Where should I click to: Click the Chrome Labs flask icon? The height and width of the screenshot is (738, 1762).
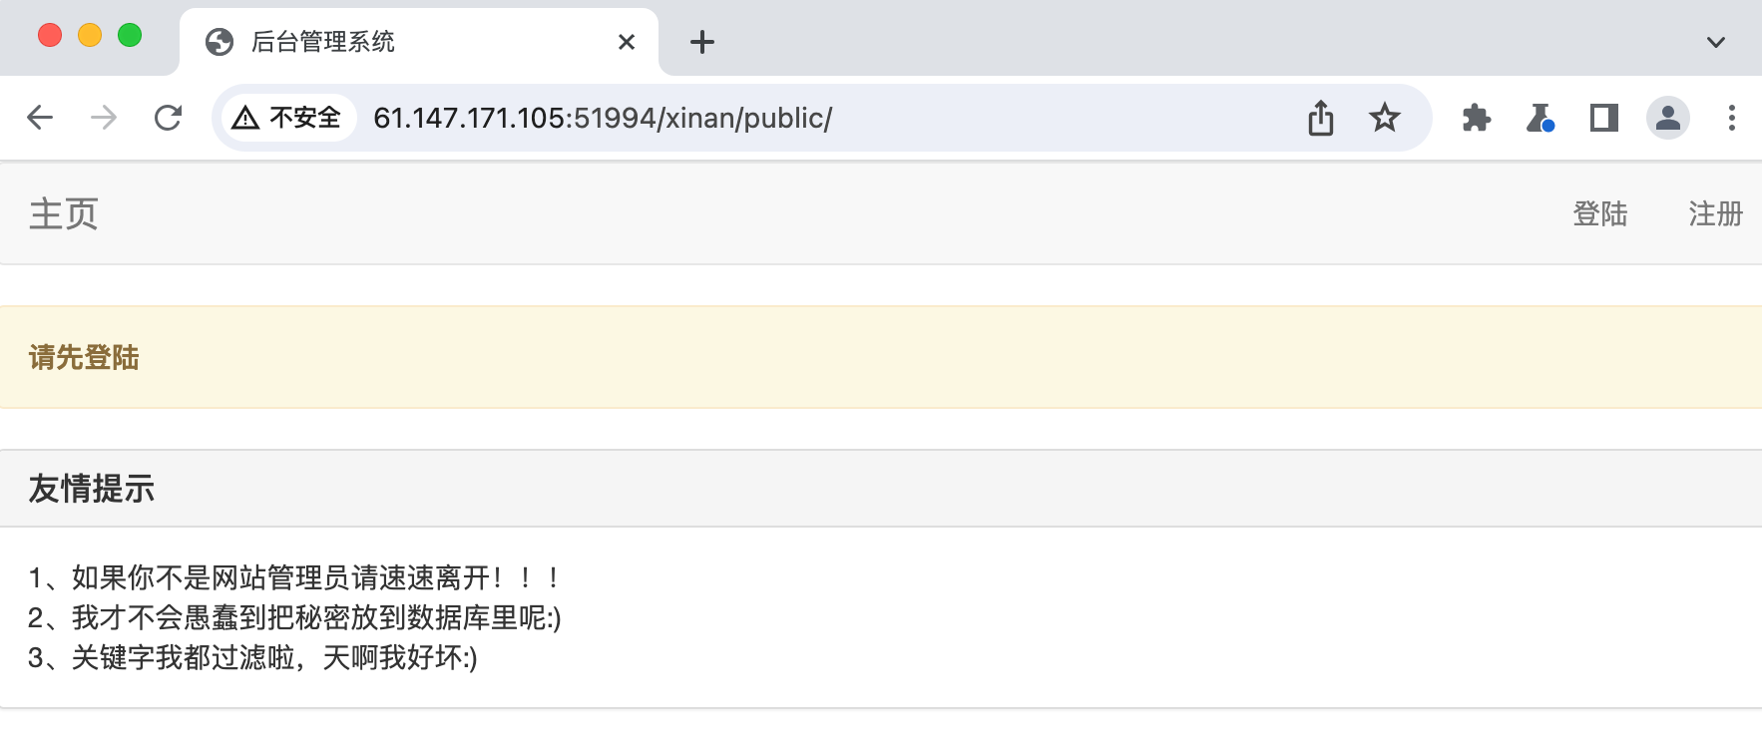pos(1540,118)
